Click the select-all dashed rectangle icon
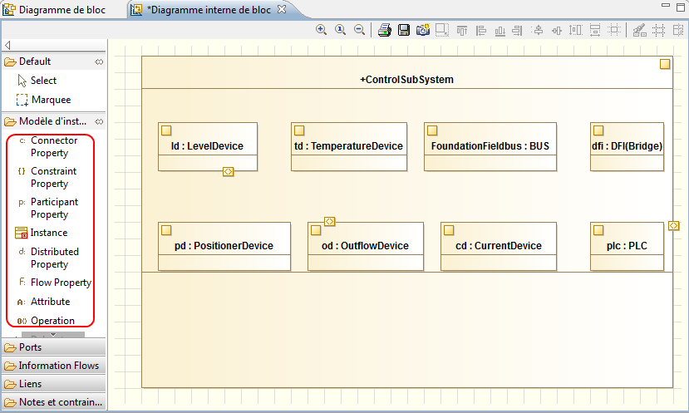 442,30
